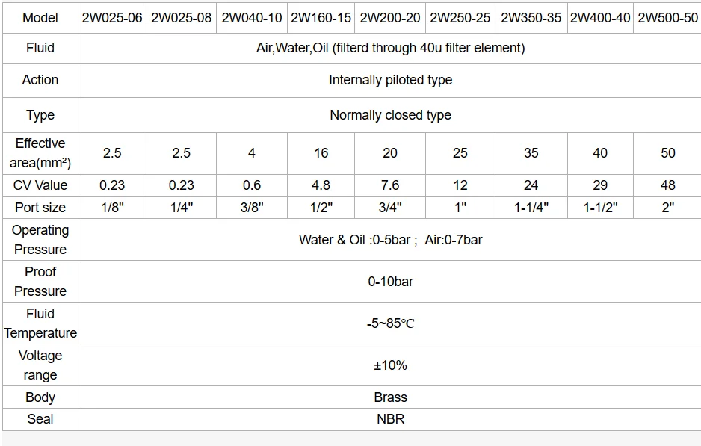The height and width of the screenshot is (446, 701).
Task: Click the 2W025-06 model column header
Action: (x=112, y=17)
